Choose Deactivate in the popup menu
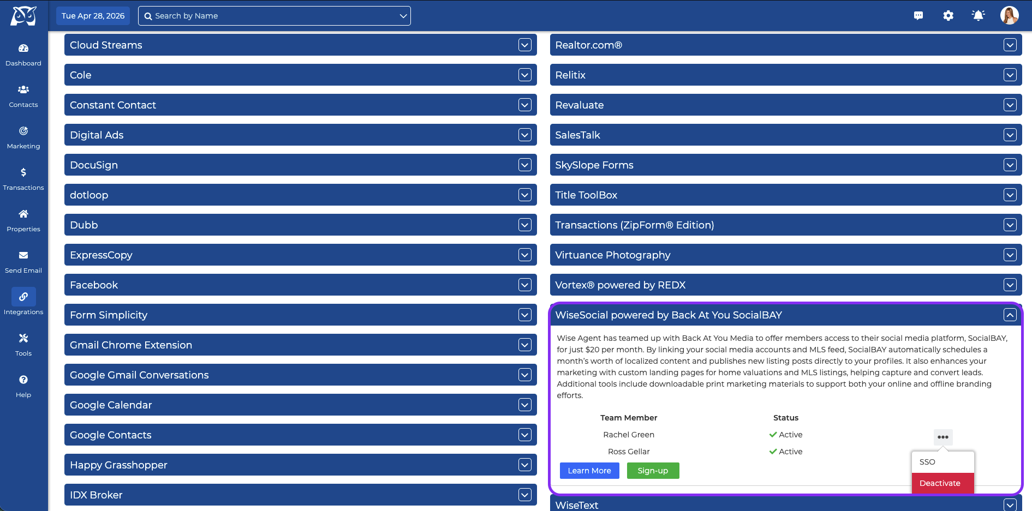The width and height of the screenshot is (1032, 511). tap(943, 483)
